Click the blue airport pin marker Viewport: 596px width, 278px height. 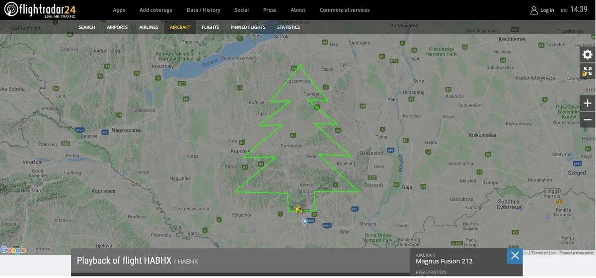304,222
